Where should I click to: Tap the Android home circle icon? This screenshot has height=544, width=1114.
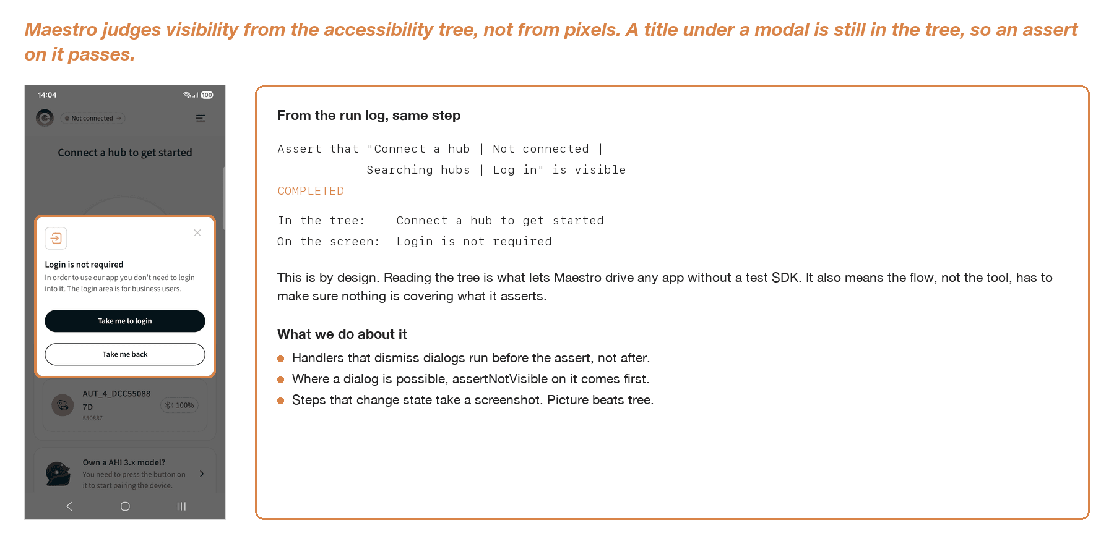click(x=125, y=506)
